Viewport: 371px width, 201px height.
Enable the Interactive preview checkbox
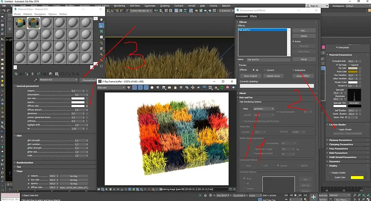click(x=293, y=70)
